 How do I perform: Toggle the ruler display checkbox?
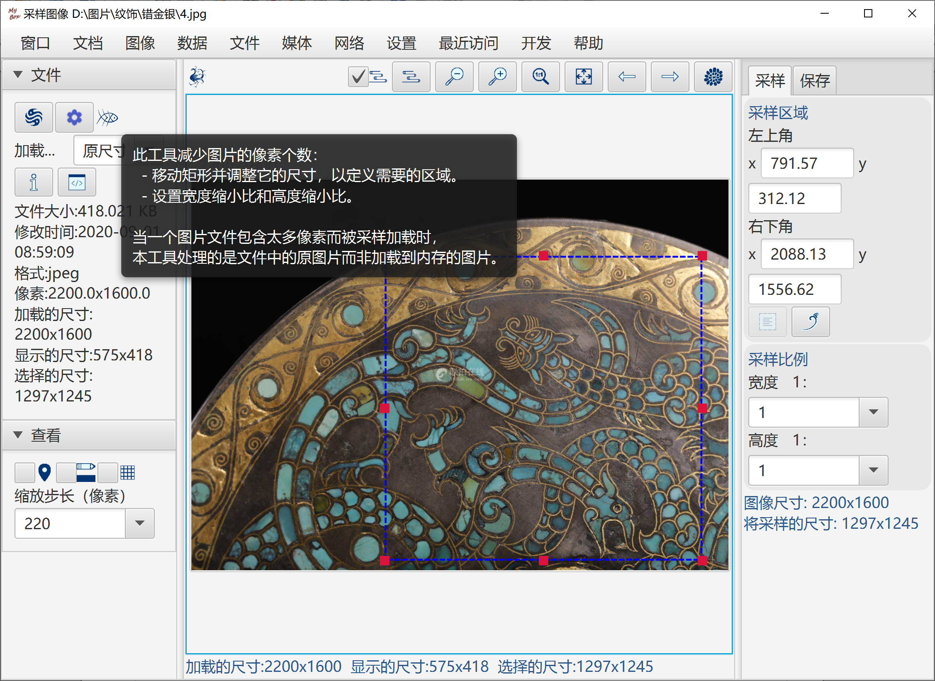pyautogui.click(x=66, y=473)
